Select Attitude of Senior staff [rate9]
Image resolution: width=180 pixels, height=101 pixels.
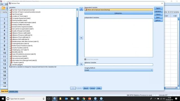(21, 33)
